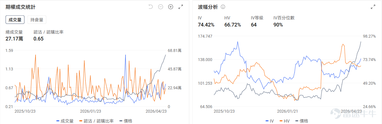The width and height of the screenshot is (382, 124).
Task: Toggle HV legend series
Action: tap(285, 121)
